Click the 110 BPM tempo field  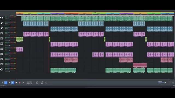click(42, 82)
